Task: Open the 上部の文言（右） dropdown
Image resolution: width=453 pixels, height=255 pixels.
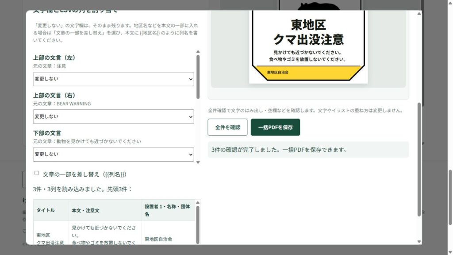Action: [x=113, y=116]
